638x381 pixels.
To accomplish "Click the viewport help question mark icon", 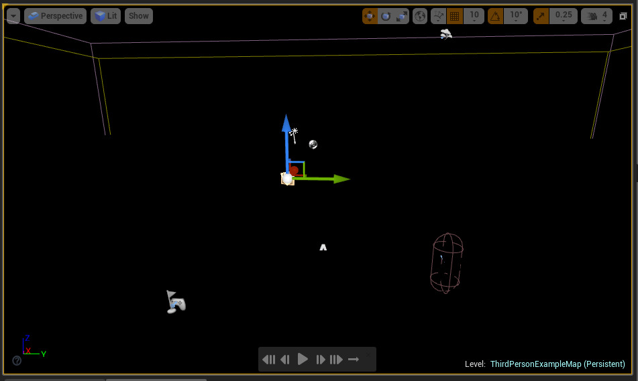I will [x=17, y=360].
